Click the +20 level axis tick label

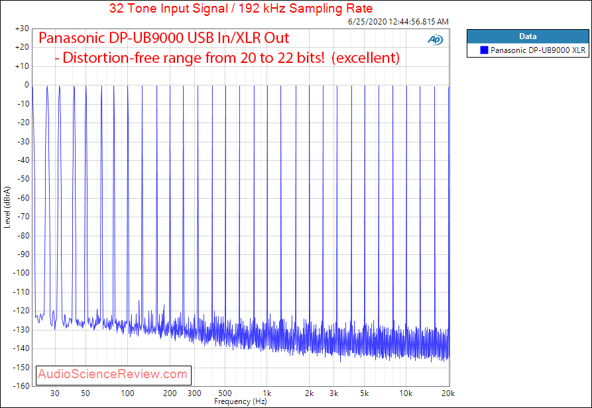tap(22, 48)
